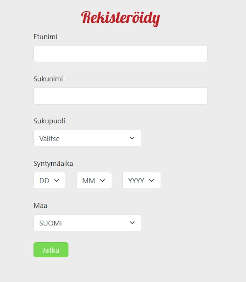Open the DD day dropdown

pos(50,181)
